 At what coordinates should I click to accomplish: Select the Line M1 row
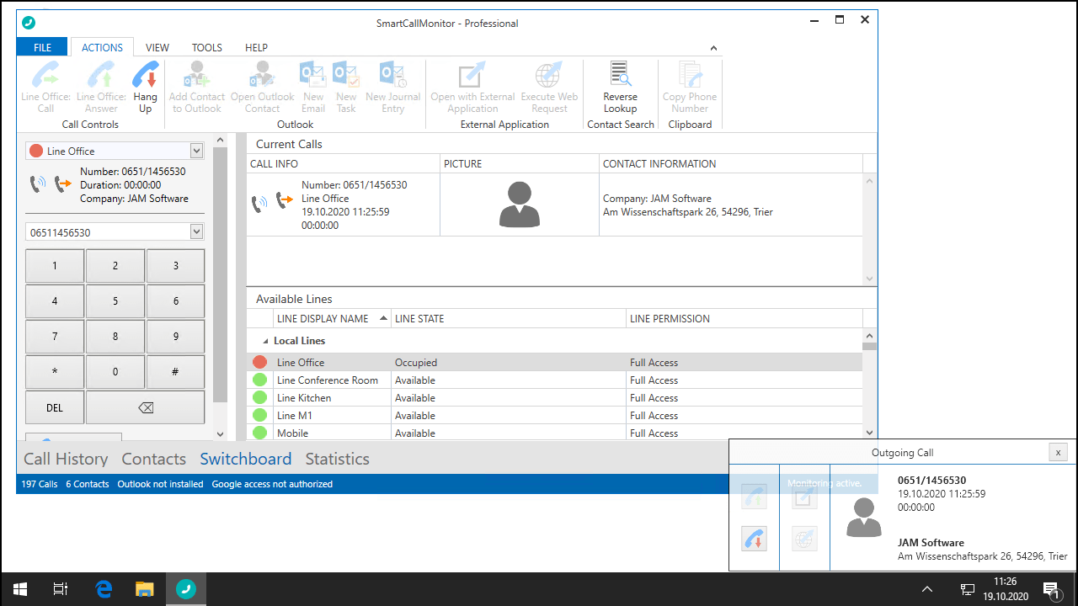point(554,415)
